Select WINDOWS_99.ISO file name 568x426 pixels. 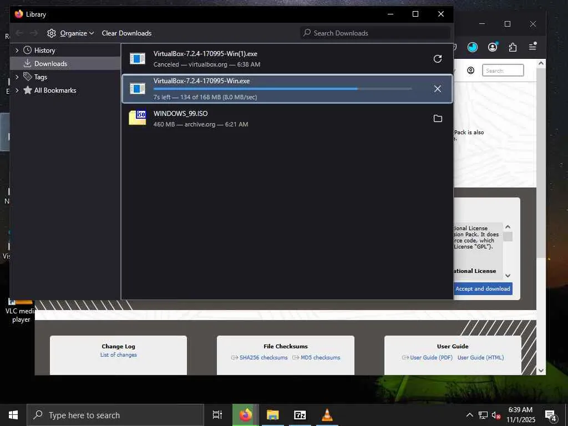[180, 113]
